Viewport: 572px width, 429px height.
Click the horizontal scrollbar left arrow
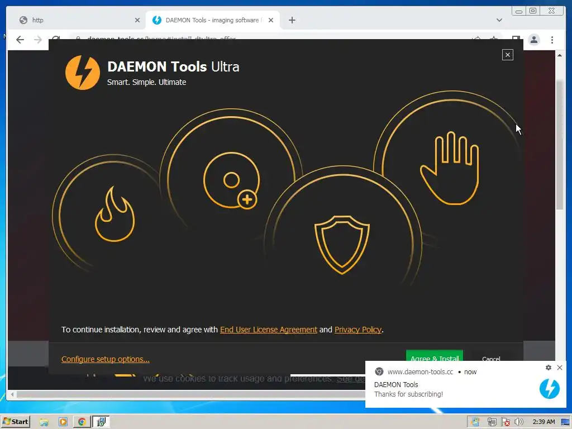tap(12, 394)
